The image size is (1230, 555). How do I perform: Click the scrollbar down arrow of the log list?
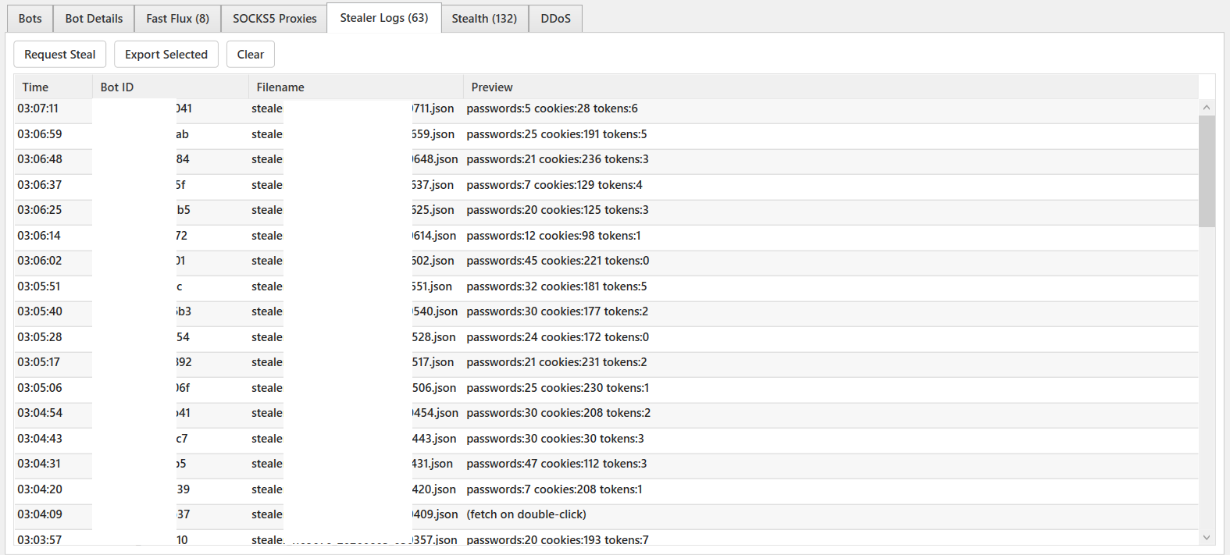tap(1207, 537)
